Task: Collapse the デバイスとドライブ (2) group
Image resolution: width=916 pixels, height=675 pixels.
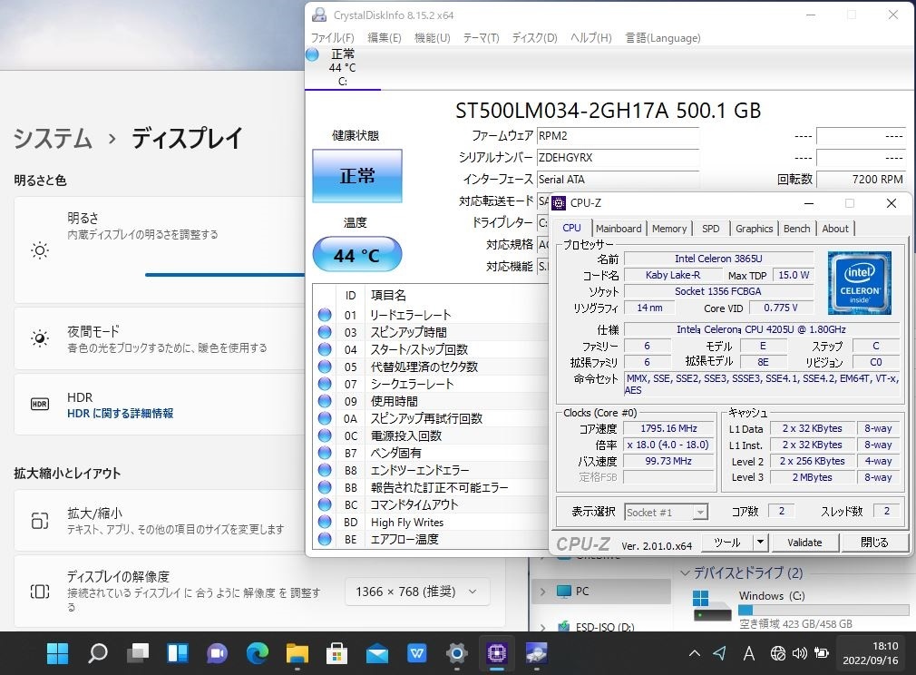Action: click(x=686, y=573)
